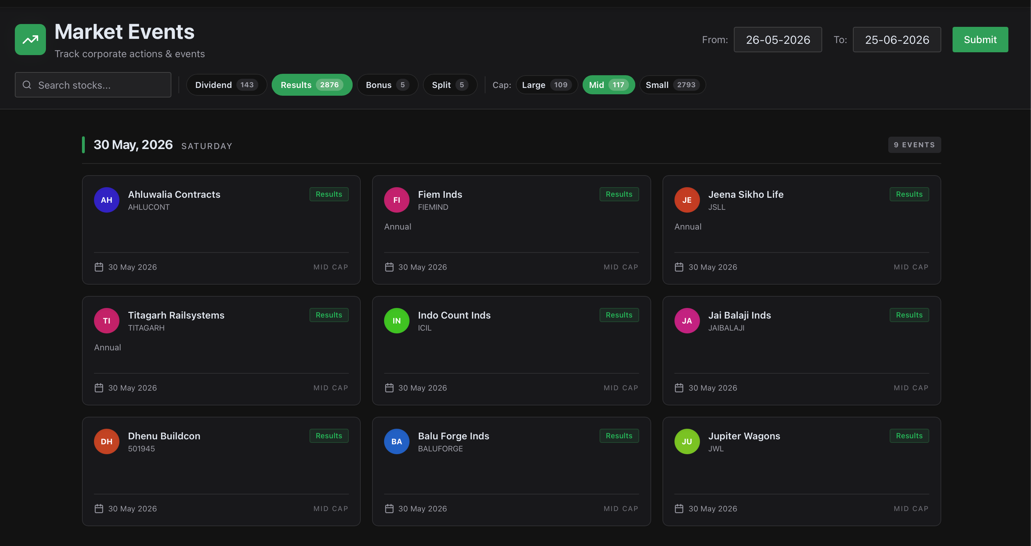Open the From date field

pyautogui.click(x=778, y=40)
